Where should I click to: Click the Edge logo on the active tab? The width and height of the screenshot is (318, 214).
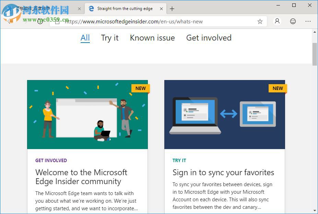point(91,9)
